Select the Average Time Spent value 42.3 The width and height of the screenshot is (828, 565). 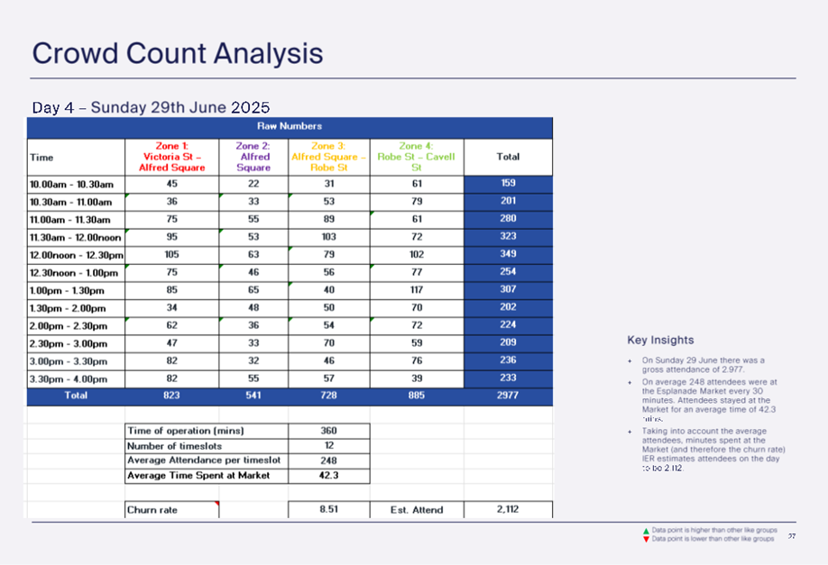(327, 476)
